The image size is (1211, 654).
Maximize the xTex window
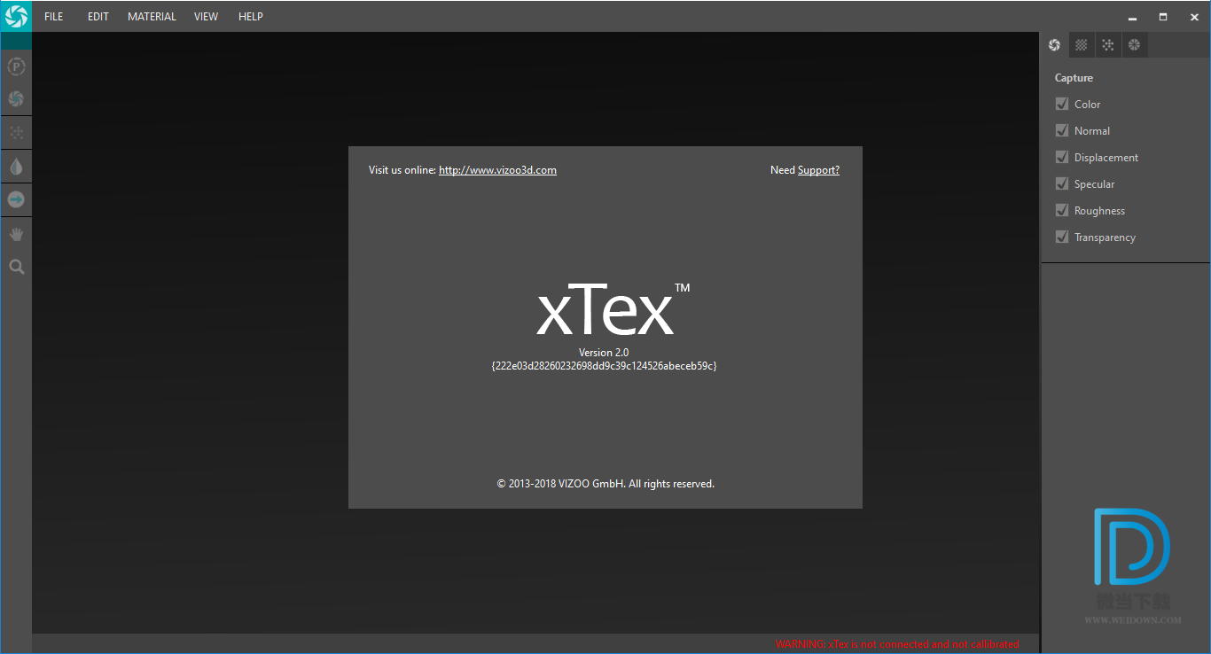point(1163,17)
